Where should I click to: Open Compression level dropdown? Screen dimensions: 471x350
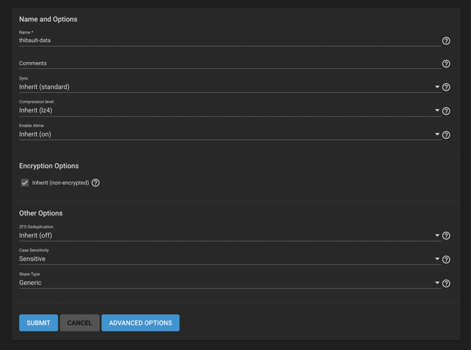[230, 111]
